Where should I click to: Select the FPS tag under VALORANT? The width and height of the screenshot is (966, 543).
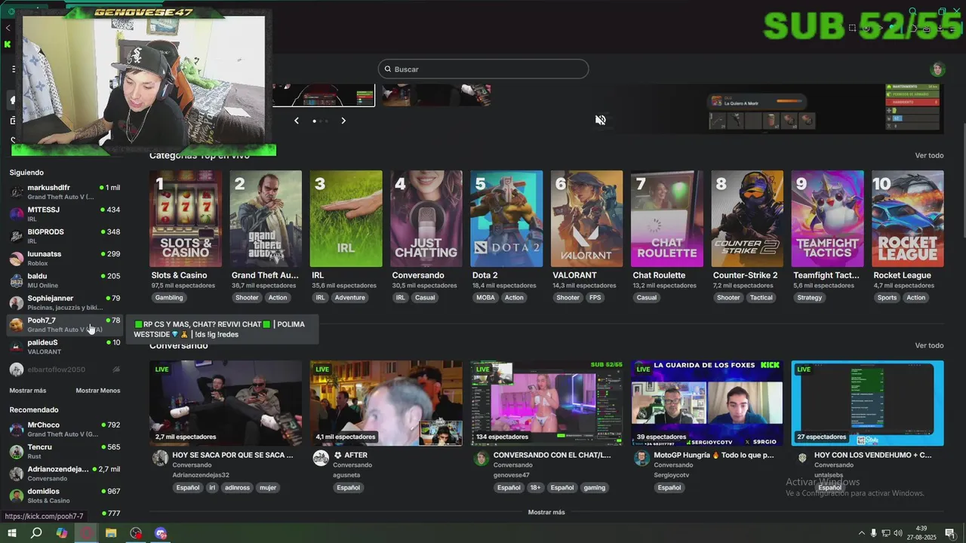(x=595, y=298)
